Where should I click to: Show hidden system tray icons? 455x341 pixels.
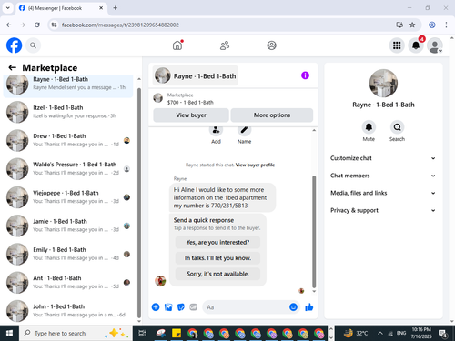pos(380,334)
